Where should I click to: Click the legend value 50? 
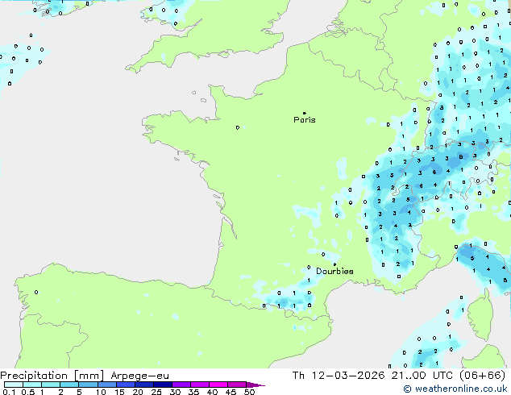[x=250, y=392]
